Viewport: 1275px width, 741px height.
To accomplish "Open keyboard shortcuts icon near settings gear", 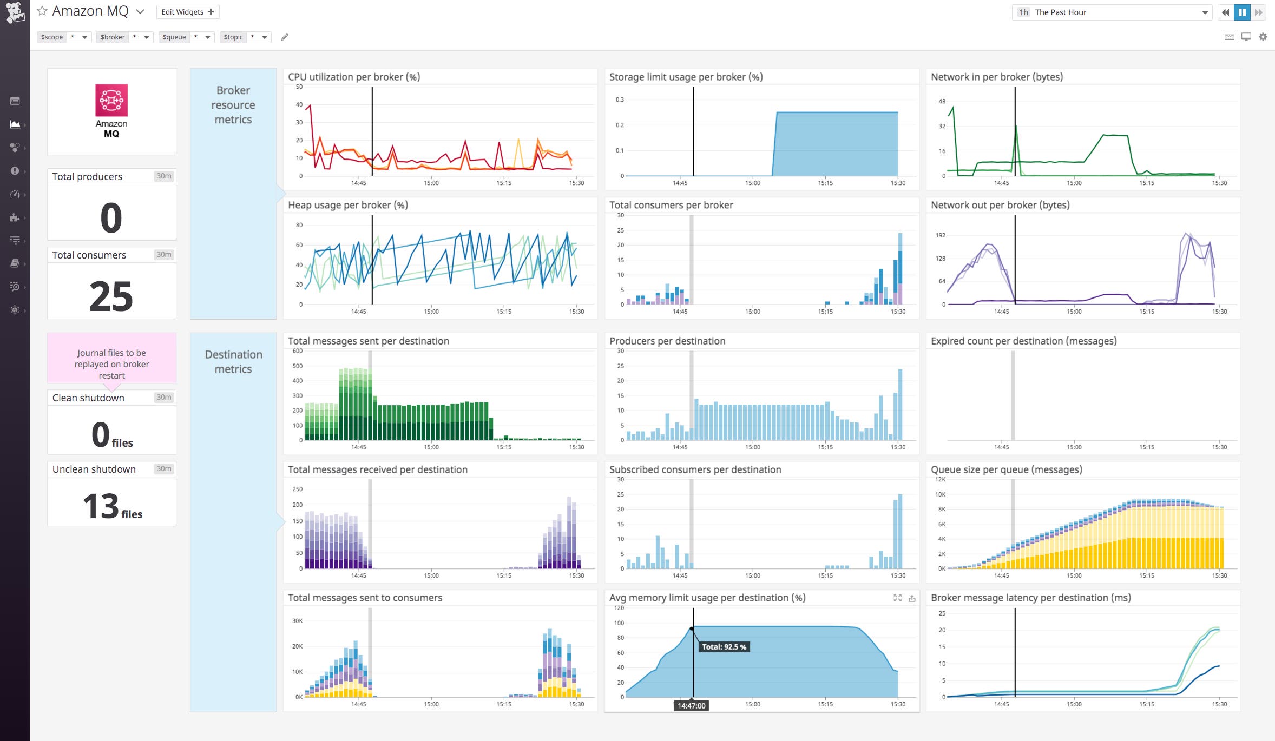I will [x=1230, y=37].
